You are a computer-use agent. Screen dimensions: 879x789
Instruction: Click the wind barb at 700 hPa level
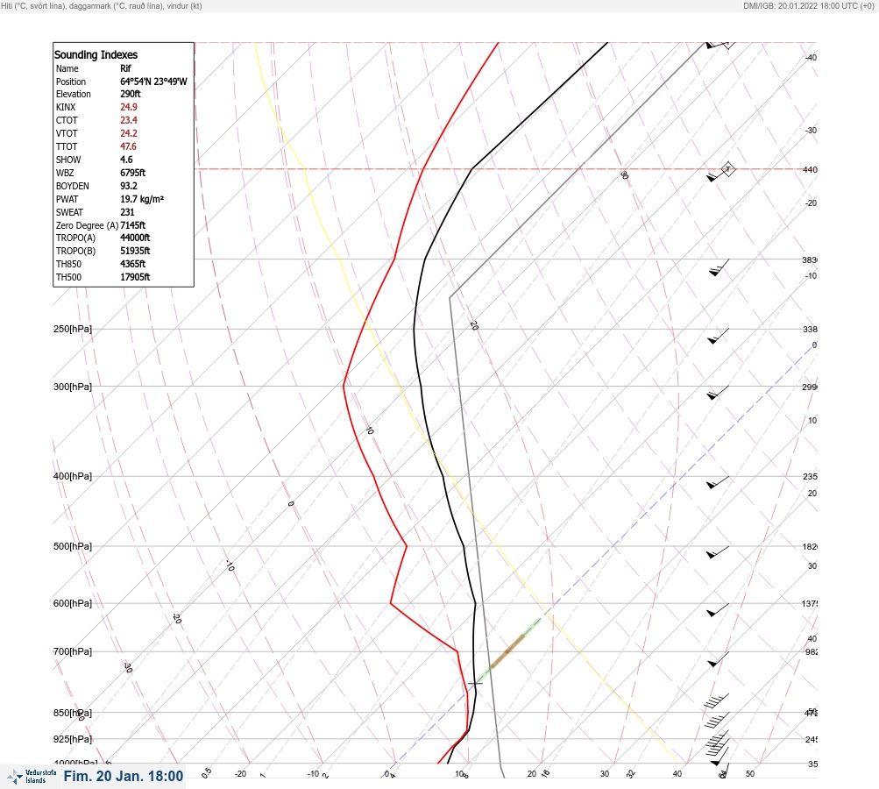(x=718, y=659)
